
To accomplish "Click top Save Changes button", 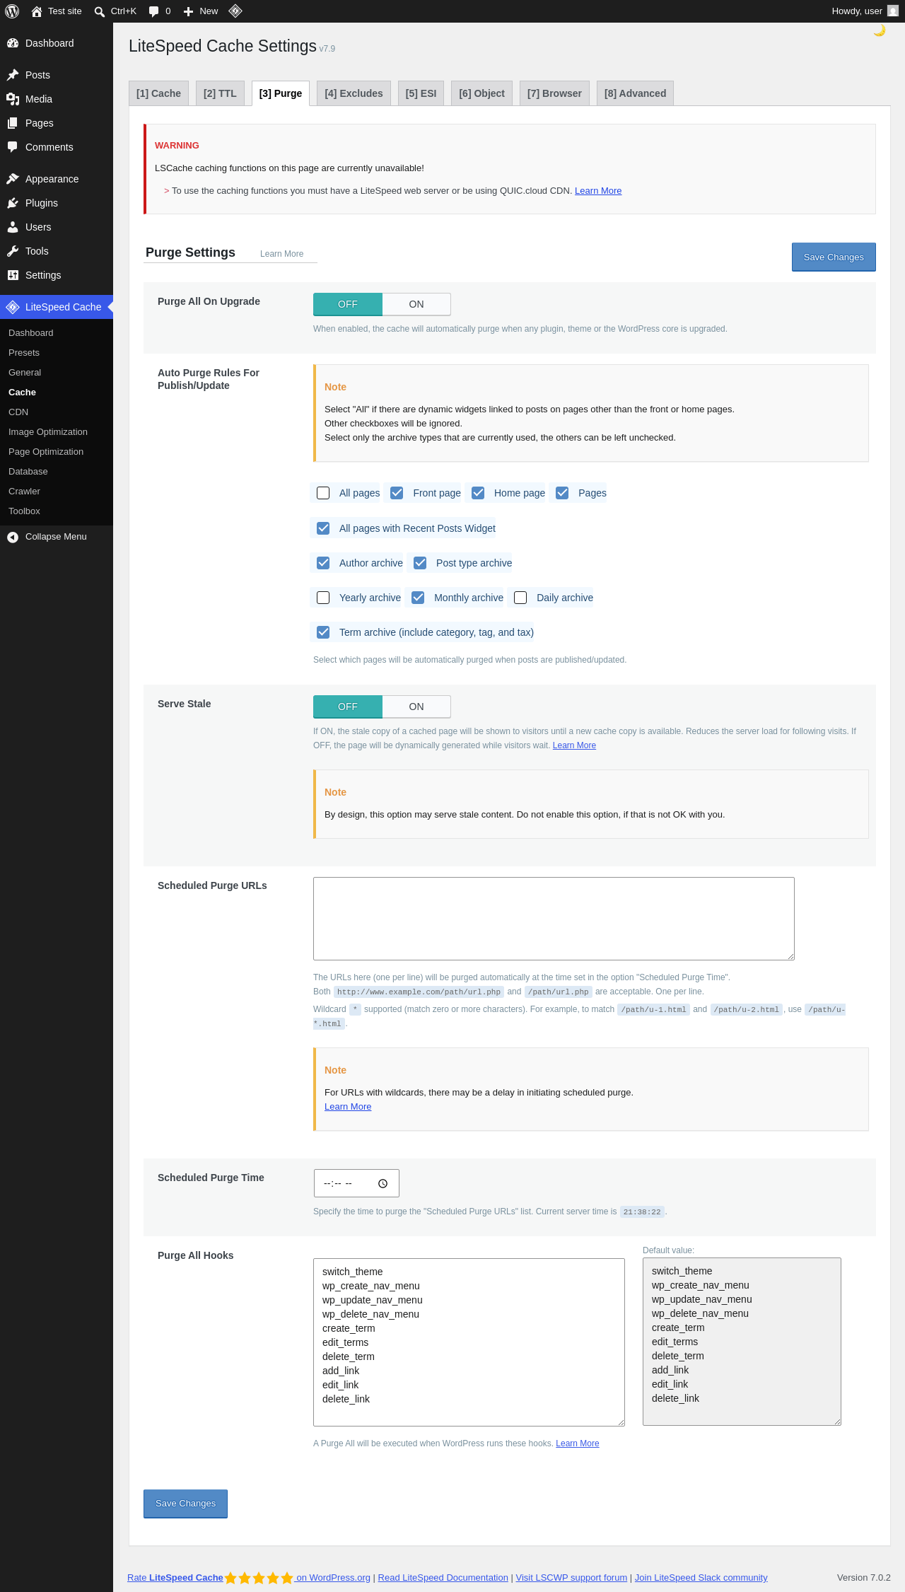I will pyautogui.click(x=834, y=257).
